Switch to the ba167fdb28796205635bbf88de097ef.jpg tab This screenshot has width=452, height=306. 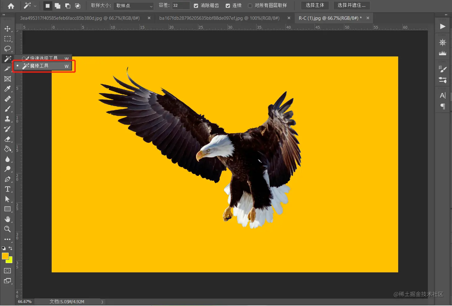pyautogui.click(x=219, y=18)
